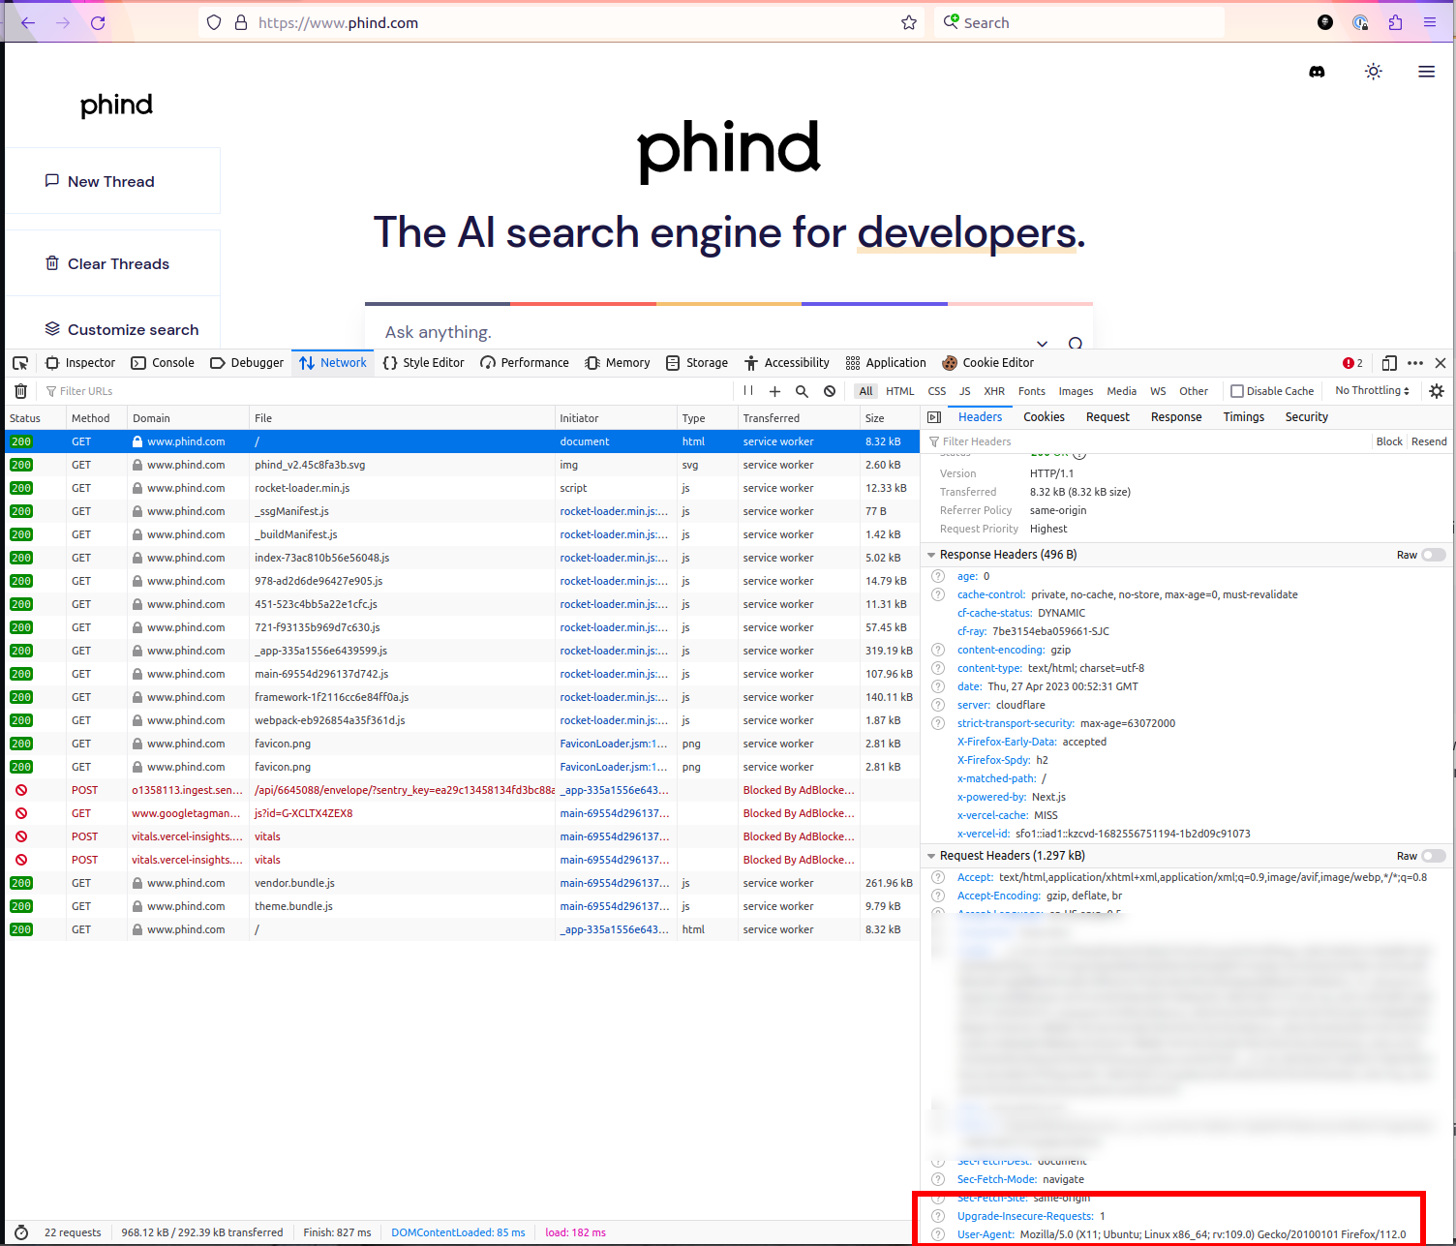Toggle responsive design mode icon
The width and height of the screenshot is (1456, 1246).
tap(1389, 363)
